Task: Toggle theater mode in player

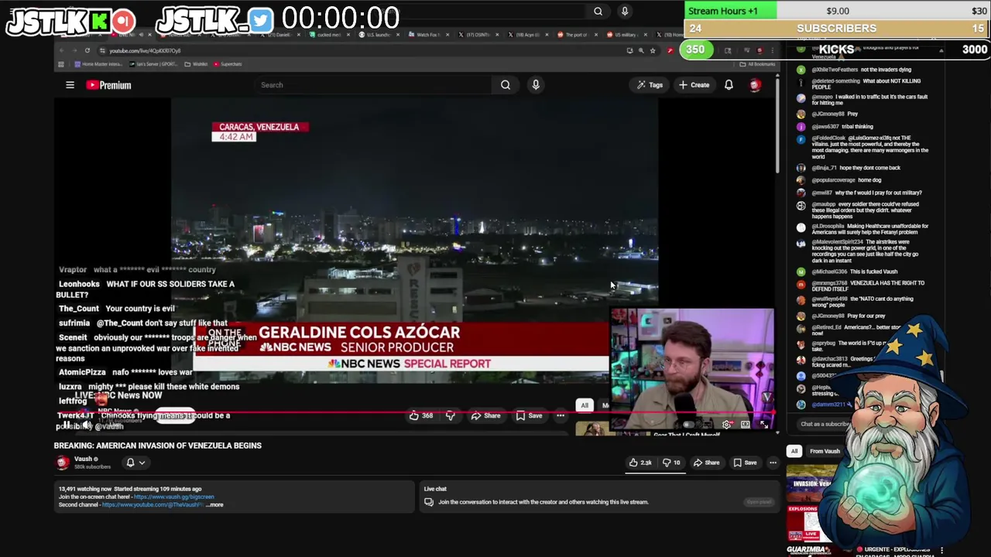Action: 745,425
